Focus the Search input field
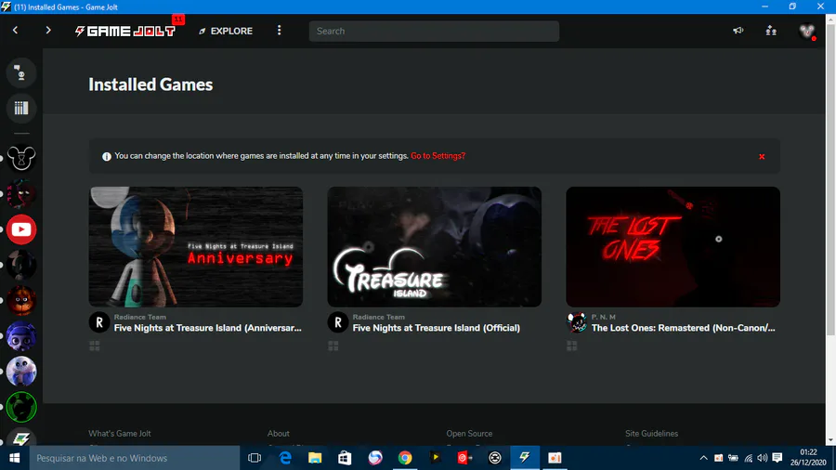The height and width of the screenshot is (470, 836). [434, 31]
